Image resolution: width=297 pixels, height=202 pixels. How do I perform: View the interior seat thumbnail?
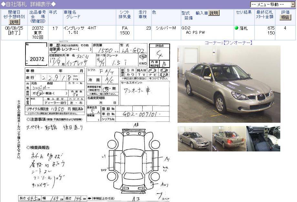tap(263, 139)
